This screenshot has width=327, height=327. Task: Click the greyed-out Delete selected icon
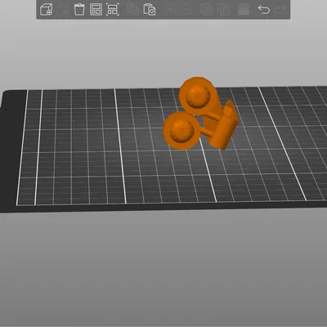pos(63,10)
